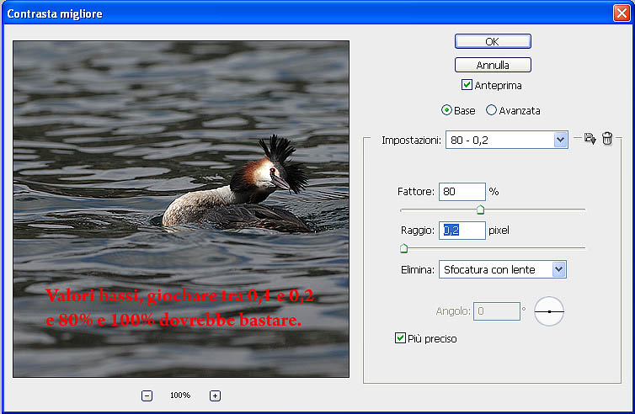The image size is (635, 414).
Task: Click the angle dial control
Action: [549, 311]
